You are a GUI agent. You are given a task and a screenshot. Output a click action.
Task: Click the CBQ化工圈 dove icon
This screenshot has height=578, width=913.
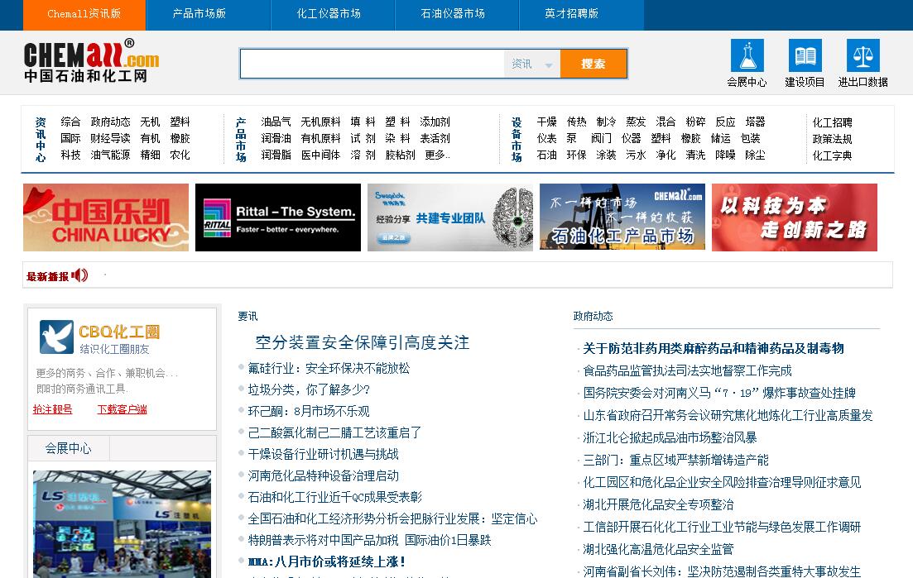click(56, 337)
